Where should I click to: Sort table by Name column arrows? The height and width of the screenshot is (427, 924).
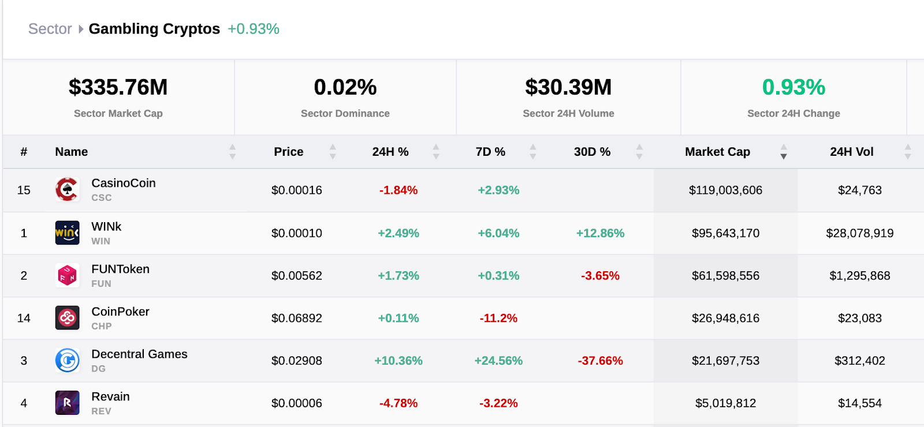(232, 152)
